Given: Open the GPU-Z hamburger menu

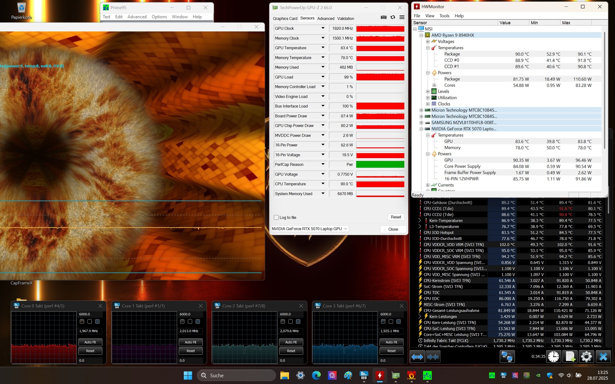Looking at the screenshot, I should click(x=402, y=17).
